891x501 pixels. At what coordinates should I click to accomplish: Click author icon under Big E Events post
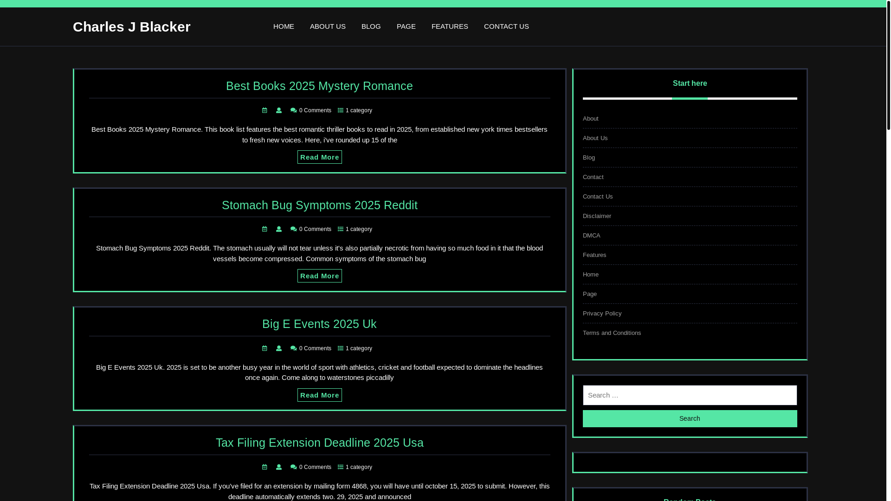(x=279, y=348)
